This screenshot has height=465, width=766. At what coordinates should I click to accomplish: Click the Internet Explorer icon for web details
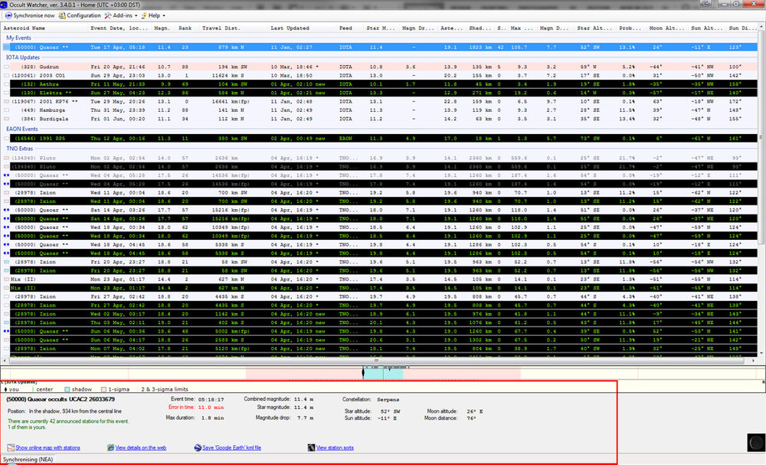(110, 447)
